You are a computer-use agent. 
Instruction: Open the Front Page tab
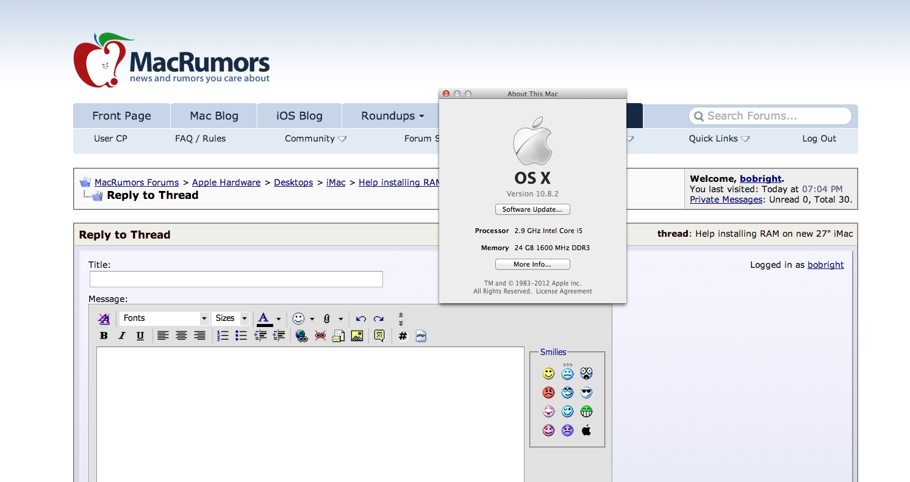[x=121, y=116]
